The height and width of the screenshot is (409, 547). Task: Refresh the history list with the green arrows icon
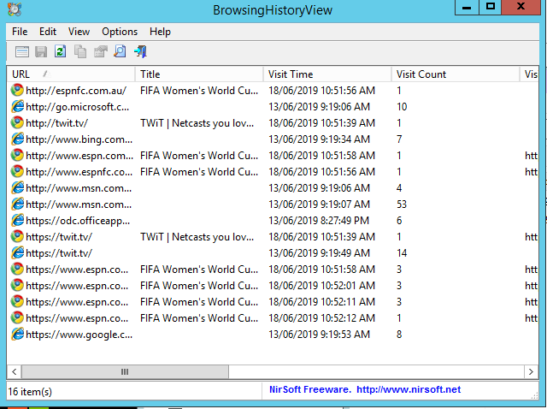tap(61, 51)
